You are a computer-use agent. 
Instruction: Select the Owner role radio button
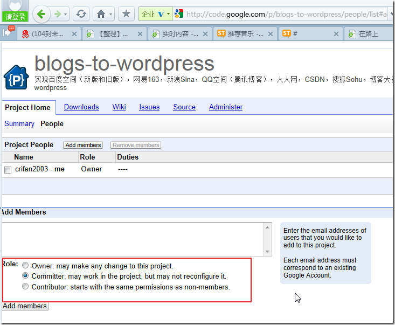click(25, 265)
